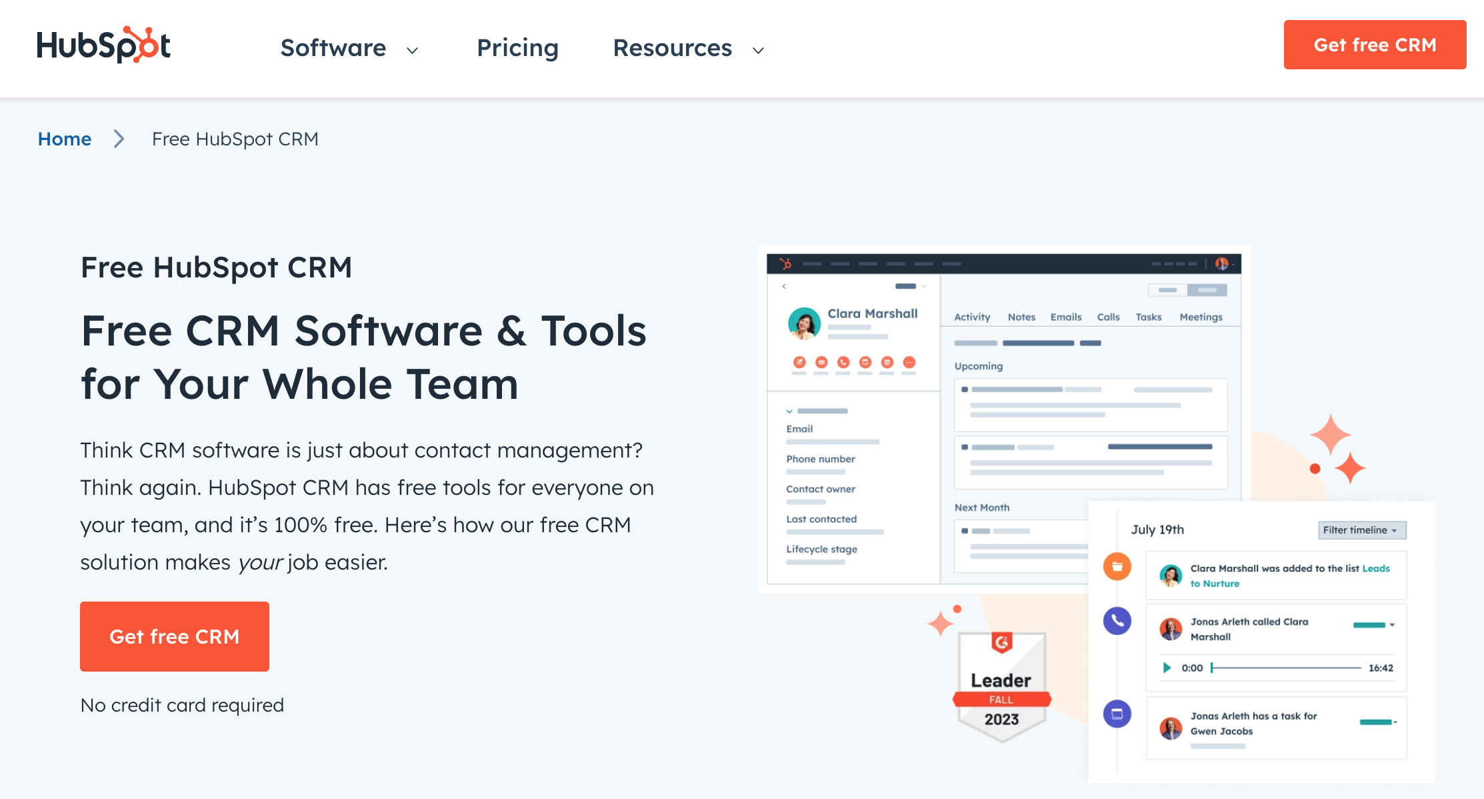Click the last orange action icon under Clara Marshall

coord(909,362)
